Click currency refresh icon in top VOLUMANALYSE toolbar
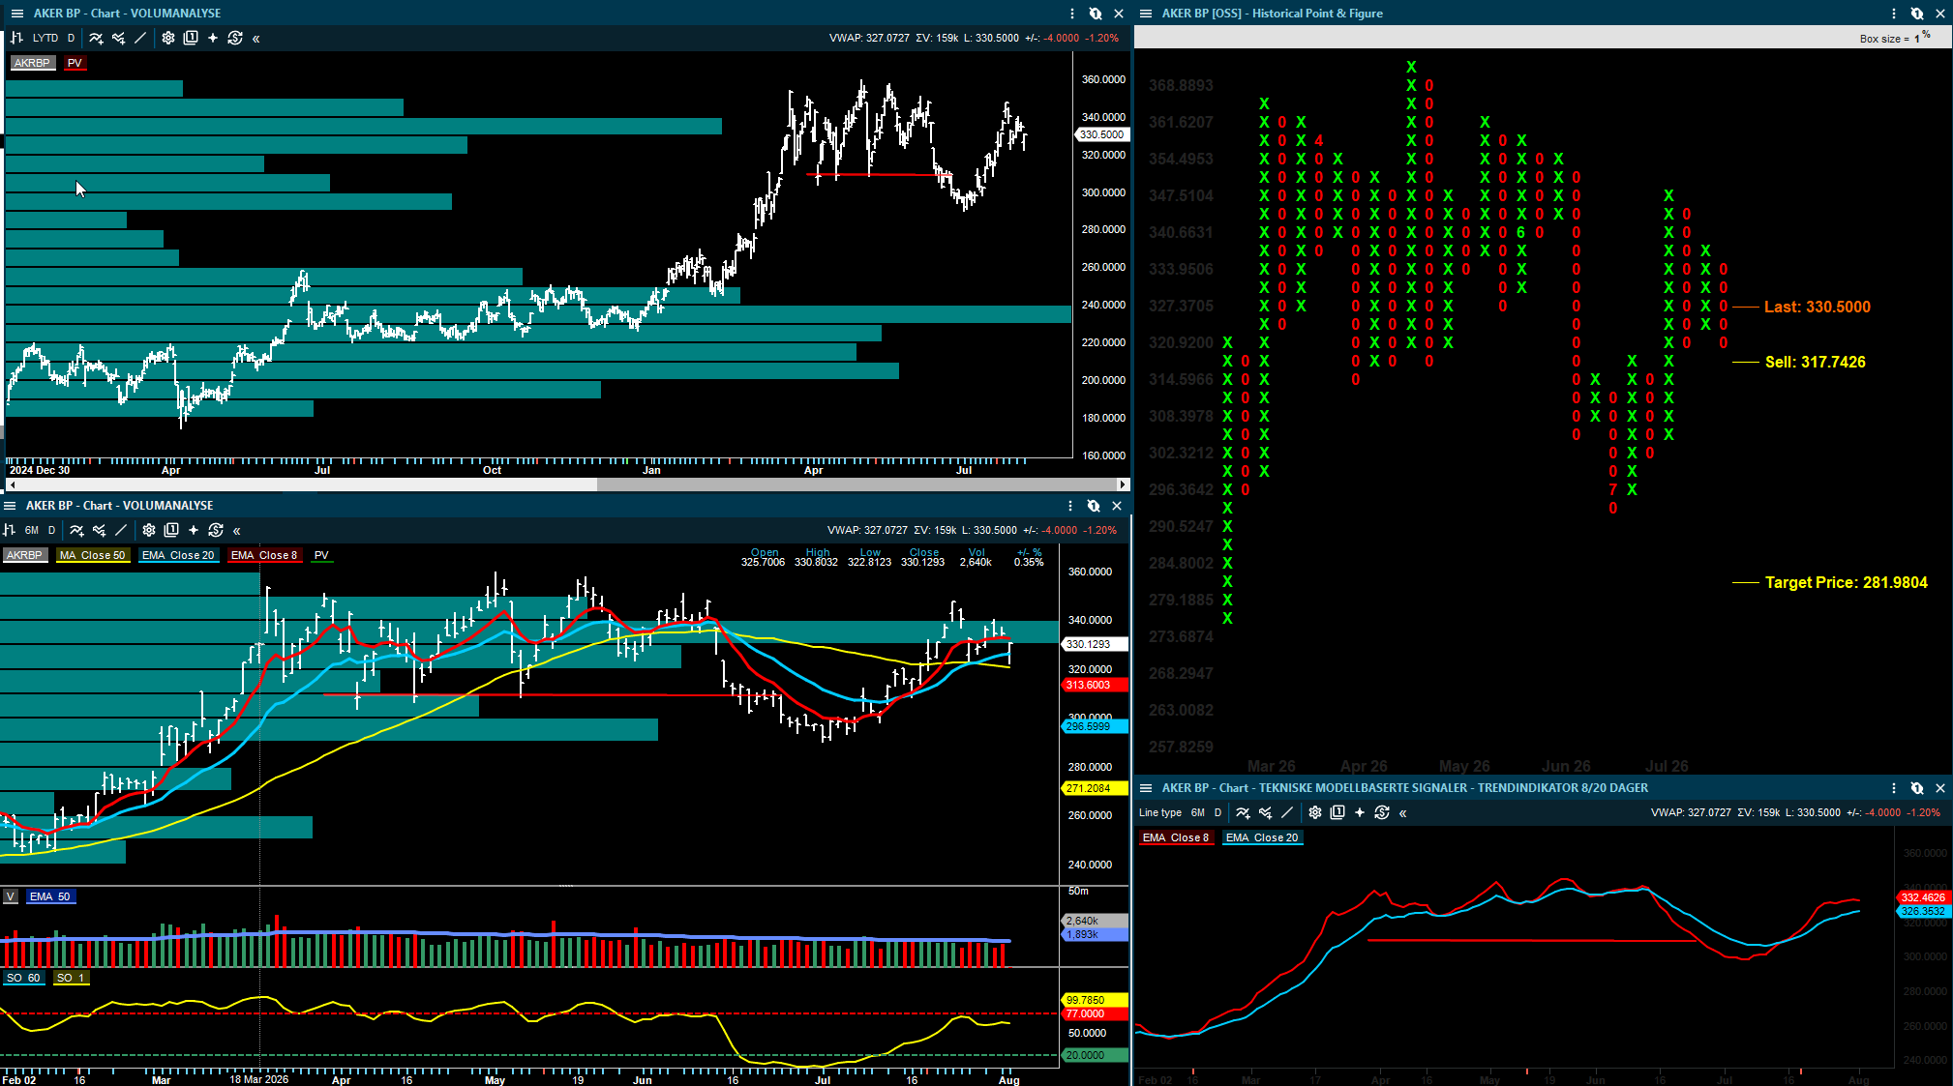Viewport: 1953px width, 1086px height. click(235, 38)
